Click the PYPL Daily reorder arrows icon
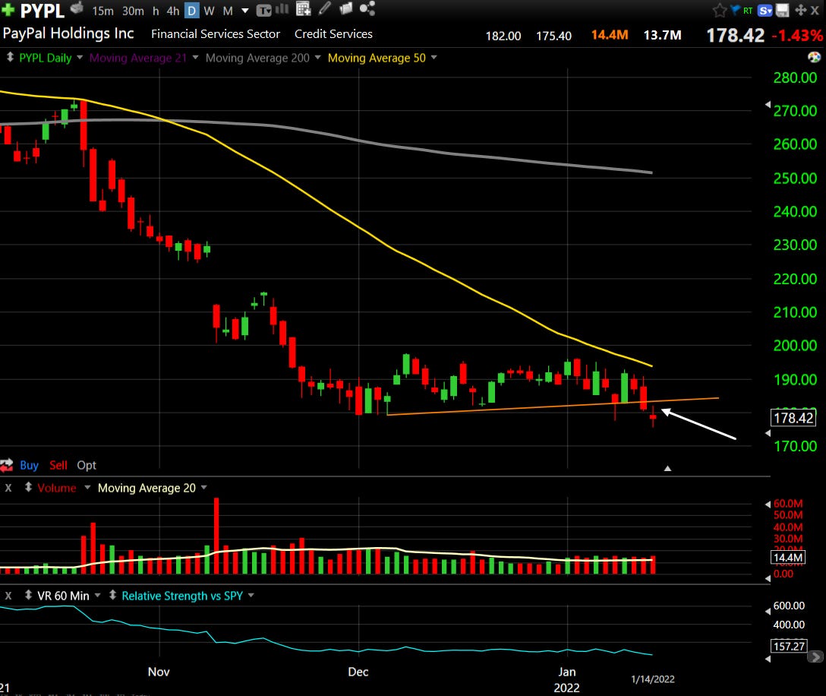This screenshot has width=826, height=696. coord(9,57)
